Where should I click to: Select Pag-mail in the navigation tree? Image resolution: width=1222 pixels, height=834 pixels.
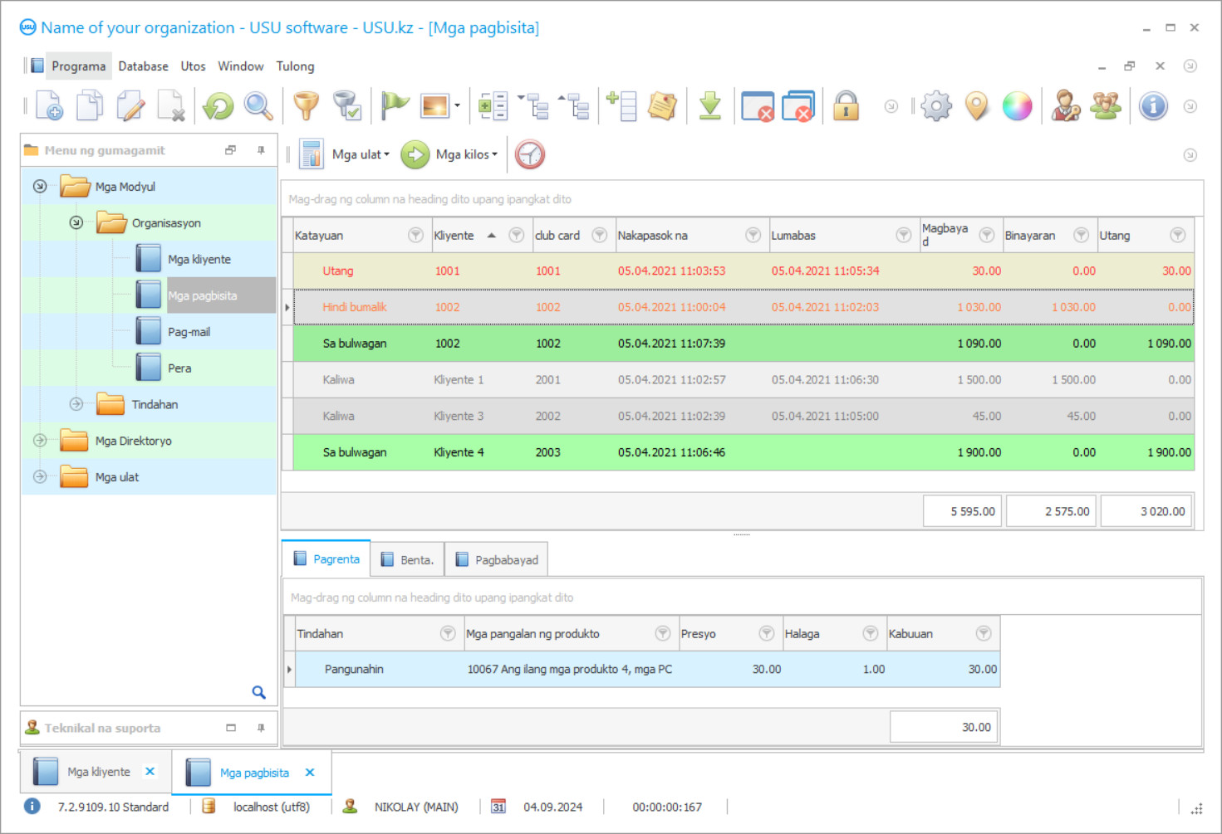click(189, 332)
